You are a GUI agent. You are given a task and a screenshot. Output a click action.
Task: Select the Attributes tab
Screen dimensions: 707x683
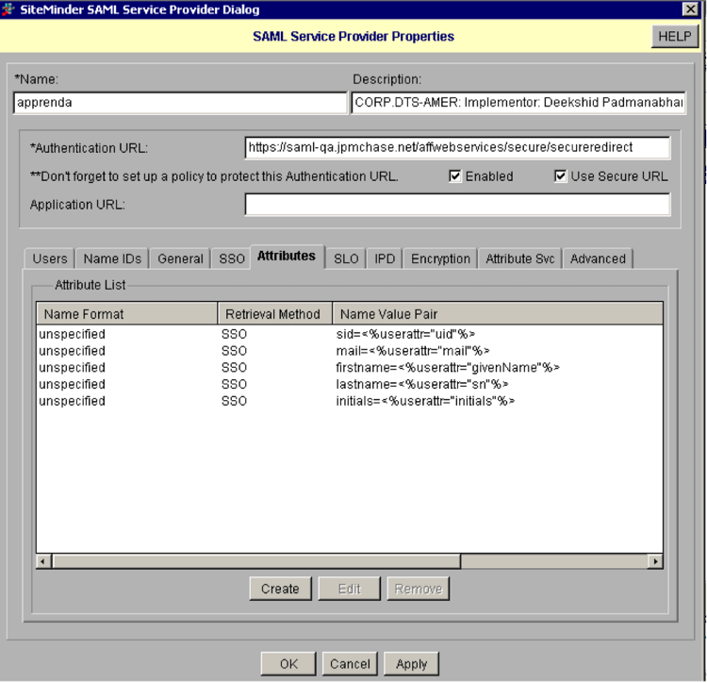[287, 257]
